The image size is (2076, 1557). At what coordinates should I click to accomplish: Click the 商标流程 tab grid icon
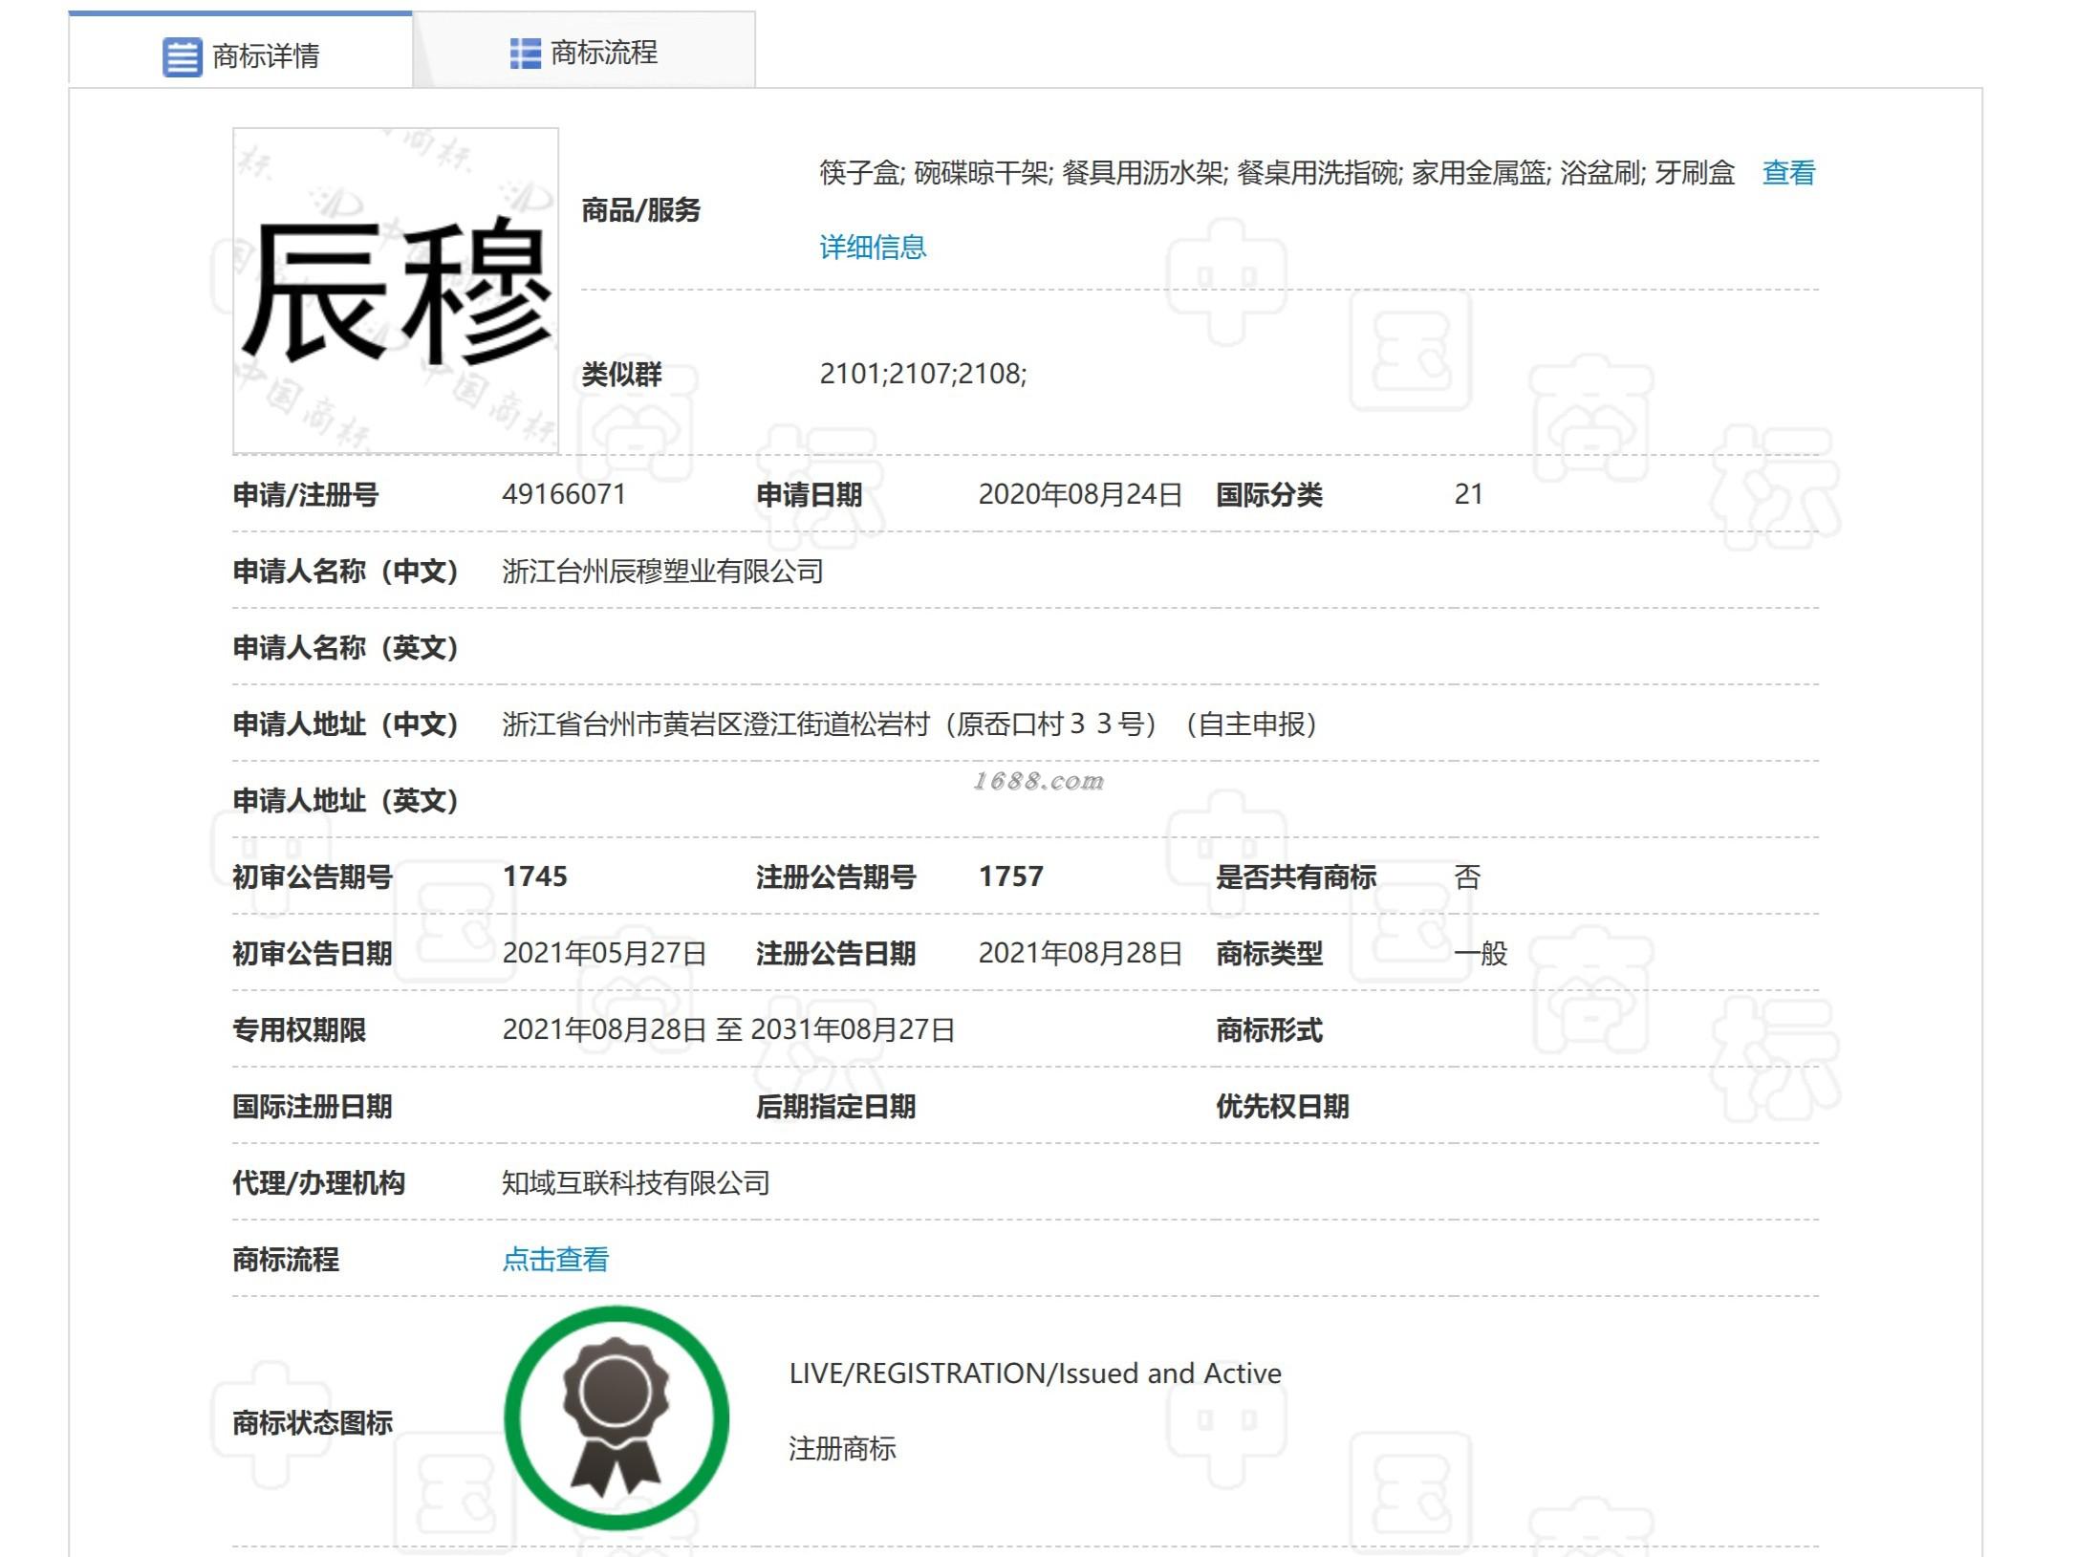pyautogui.click(x=525, y=54)
